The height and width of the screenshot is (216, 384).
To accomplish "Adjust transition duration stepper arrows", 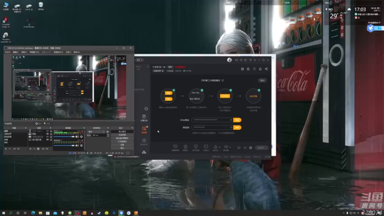I will click(108, 135).
